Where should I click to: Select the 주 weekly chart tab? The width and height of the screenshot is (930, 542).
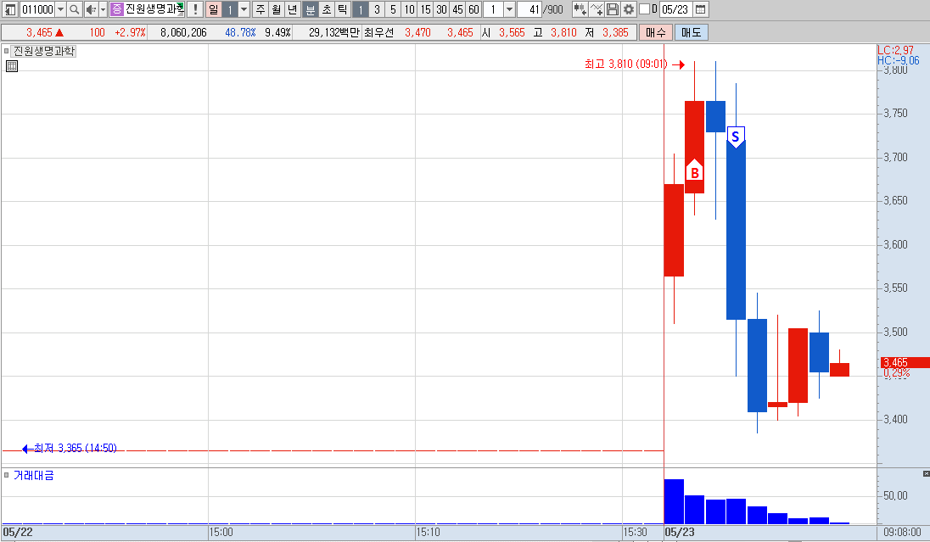click(261, 9)
